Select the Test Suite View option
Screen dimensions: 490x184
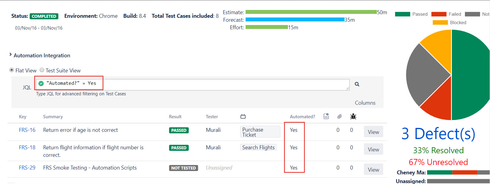pyautogui.click(x=42, y=70)
